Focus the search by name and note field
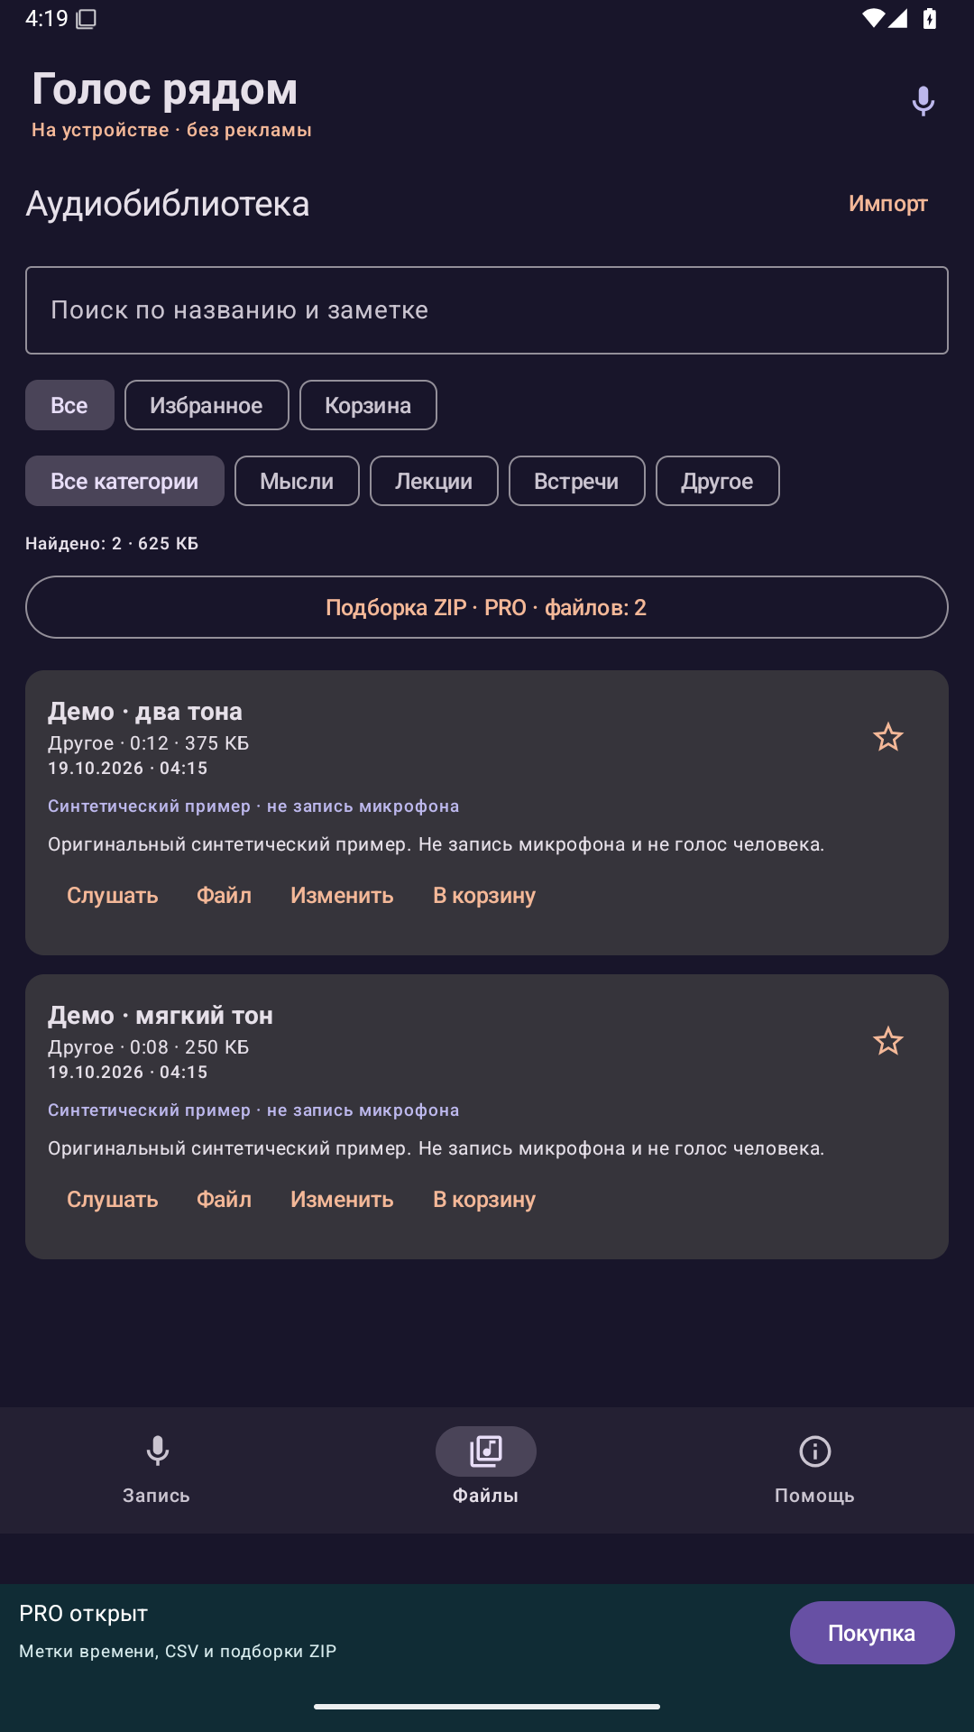Screen dimensions: 974x1732 pos(487,310)
